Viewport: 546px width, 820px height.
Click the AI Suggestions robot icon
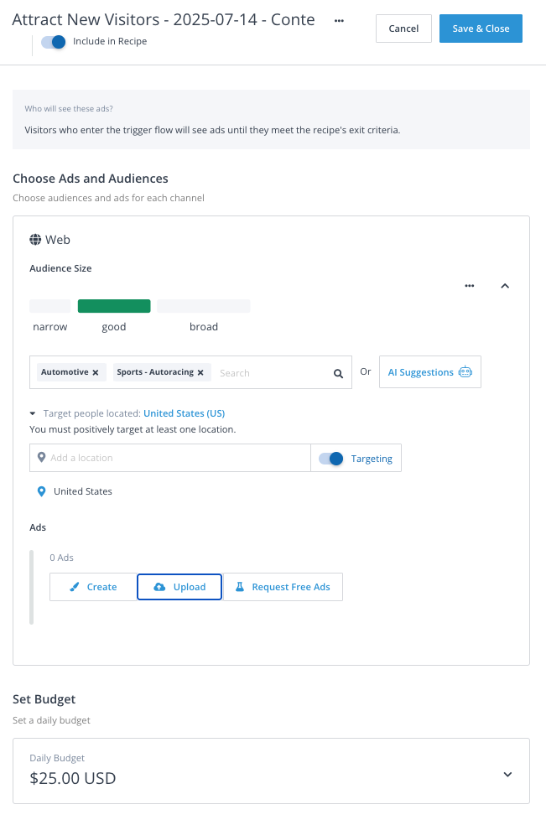(465, 371)
